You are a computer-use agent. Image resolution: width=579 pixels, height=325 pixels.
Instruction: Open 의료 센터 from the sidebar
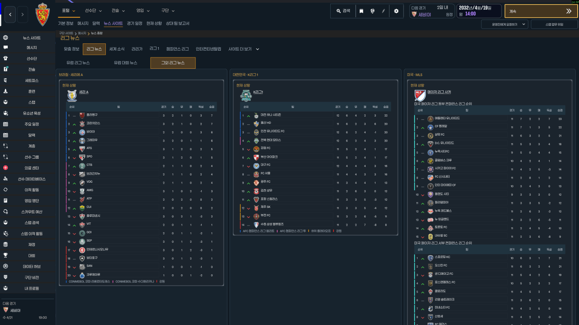click(28, 168)
